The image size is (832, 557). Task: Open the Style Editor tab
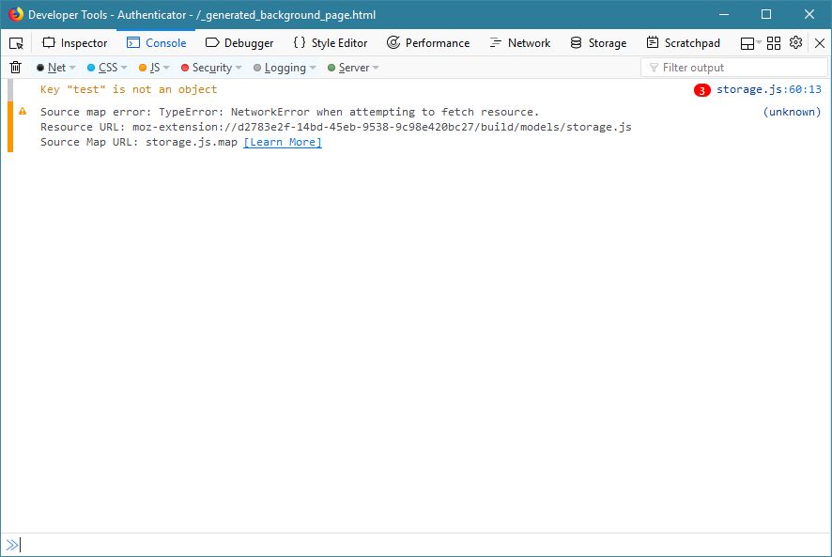pos(330,43)
